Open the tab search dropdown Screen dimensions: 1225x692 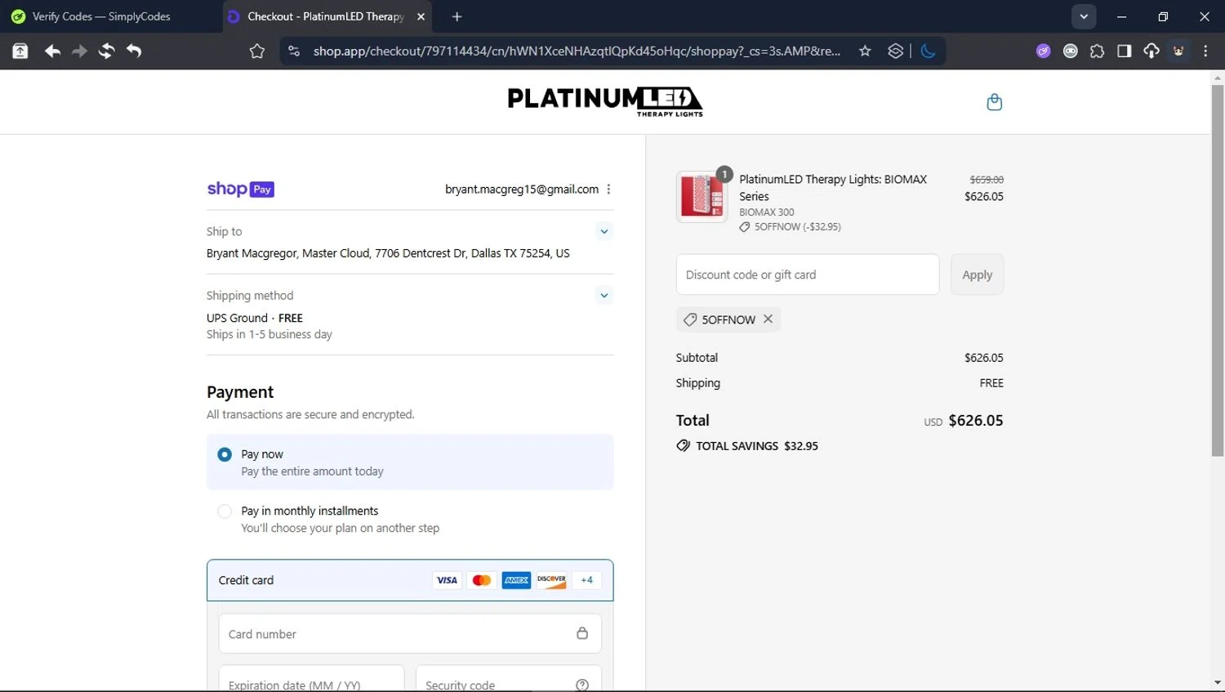click(x=1084, y=16)
